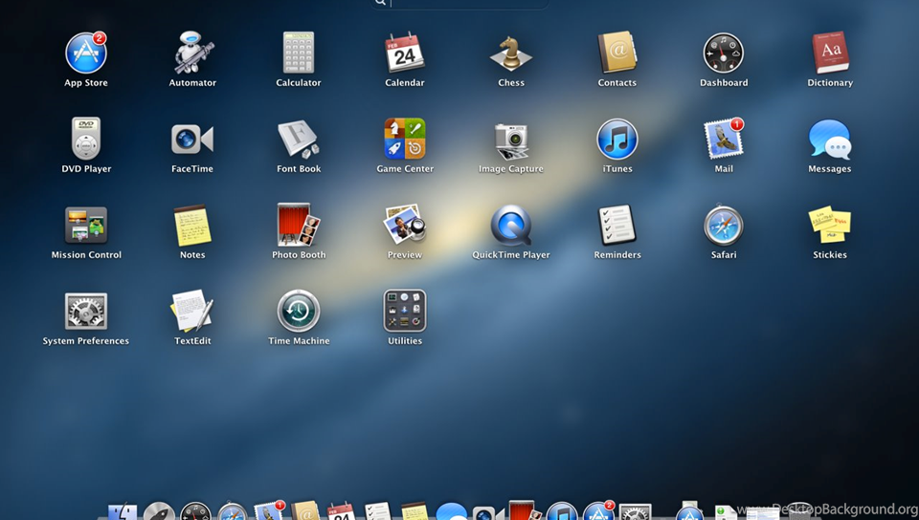The width and height of the screenshot is (919, 520).
Task: Open Messages from the Launchpad grid
Action: click(x=830, y=140)
